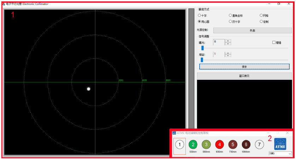Switch to the red 630nm filter 4
The image size is (296, 160).
click(x=219, y=144)
